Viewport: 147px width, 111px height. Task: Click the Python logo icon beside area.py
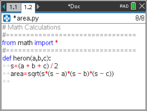[7, 18]
